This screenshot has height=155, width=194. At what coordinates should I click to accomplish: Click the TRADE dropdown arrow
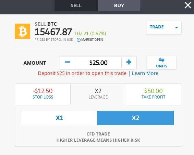click(177, 27)
